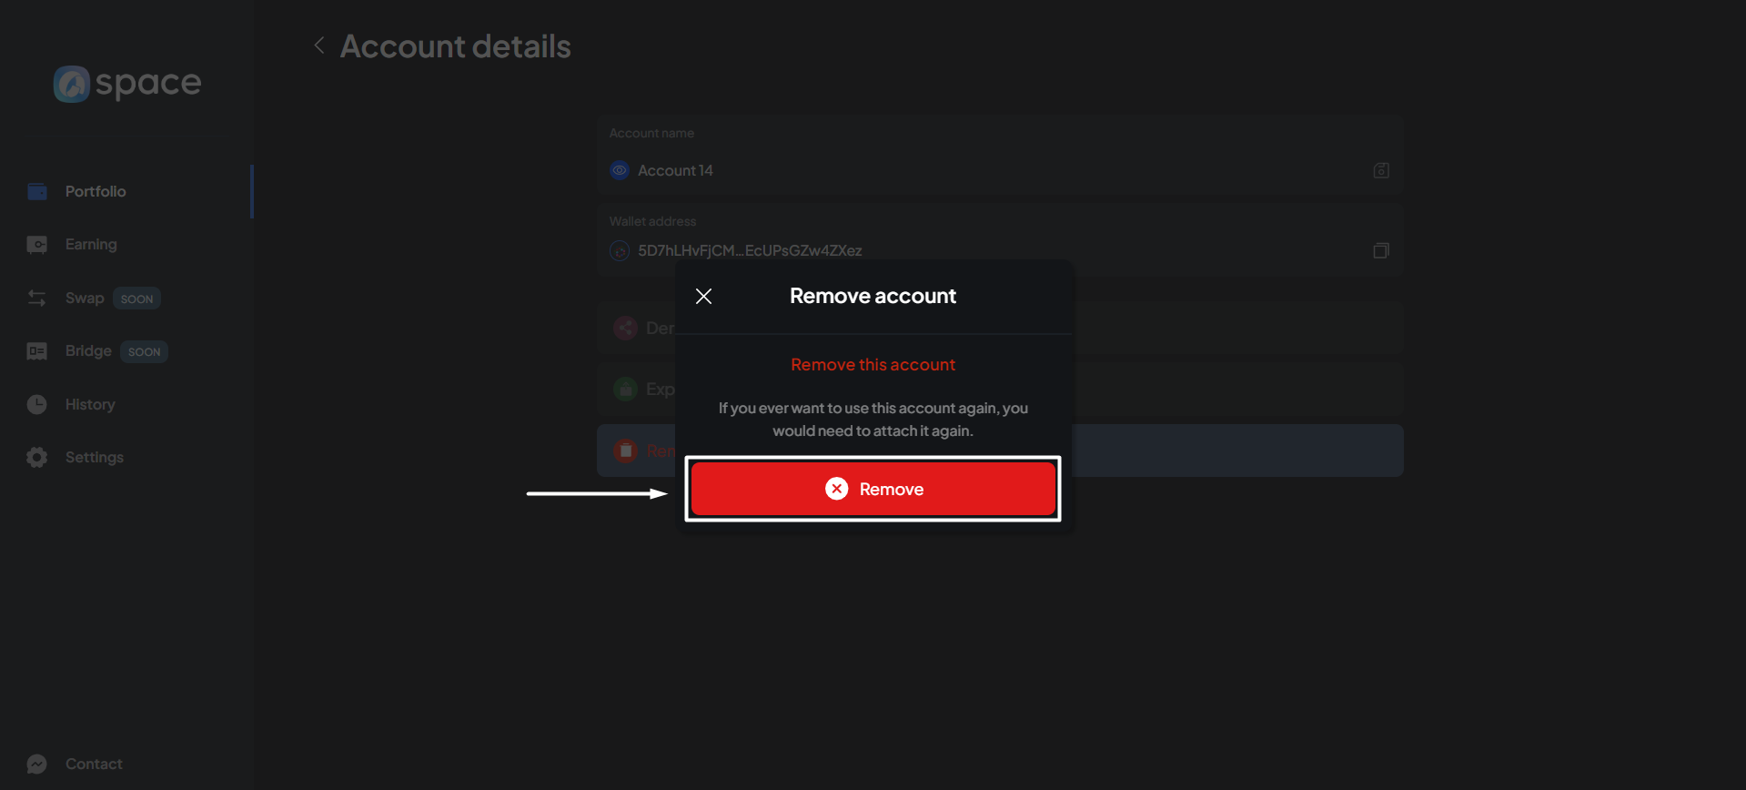
Task: Click the History clock icon
Action: [x=37, y=404]
